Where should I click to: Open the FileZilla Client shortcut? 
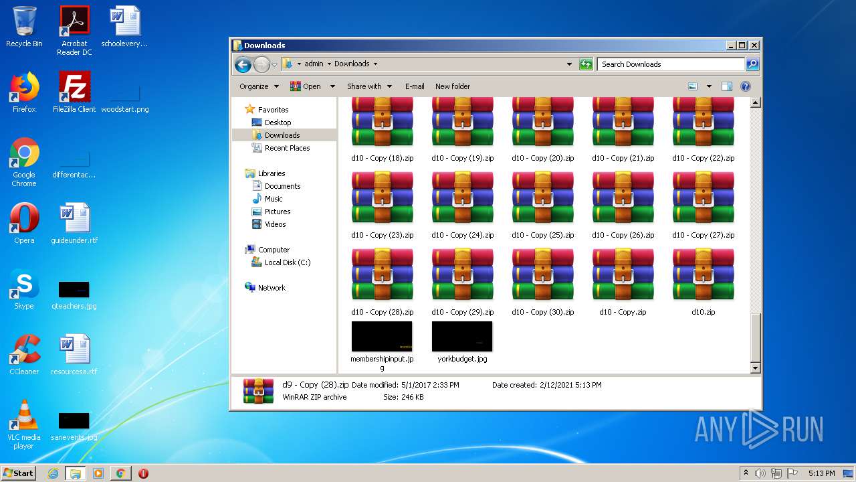tap(74, 92)
